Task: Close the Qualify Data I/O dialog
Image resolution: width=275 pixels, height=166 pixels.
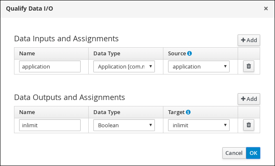Action: point(266,9)
